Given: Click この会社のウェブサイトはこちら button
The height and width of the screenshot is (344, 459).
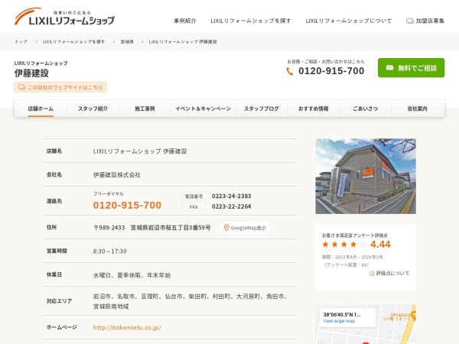Looking at the screenshot, I should pos(60,87).
